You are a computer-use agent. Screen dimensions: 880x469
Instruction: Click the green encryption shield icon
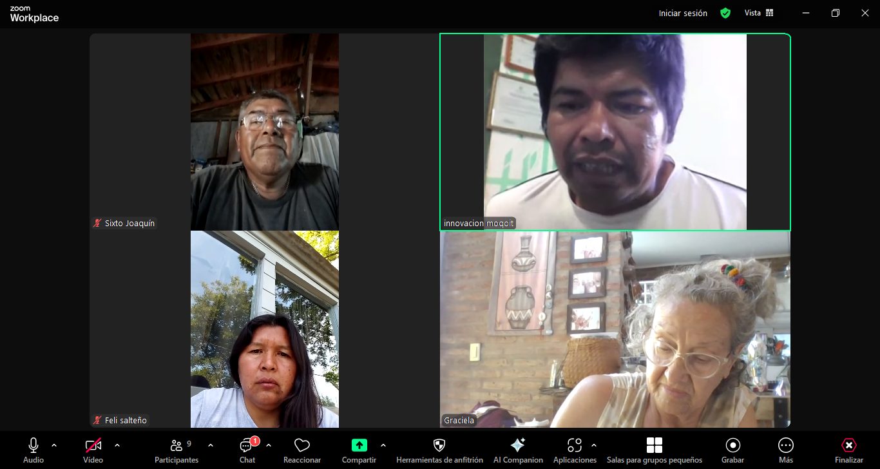[725, 13]
